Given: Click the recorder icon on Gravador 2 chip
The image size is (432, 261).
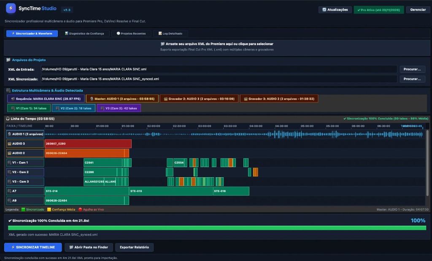Looking at the screenshot, I should [x=165, y=99].
